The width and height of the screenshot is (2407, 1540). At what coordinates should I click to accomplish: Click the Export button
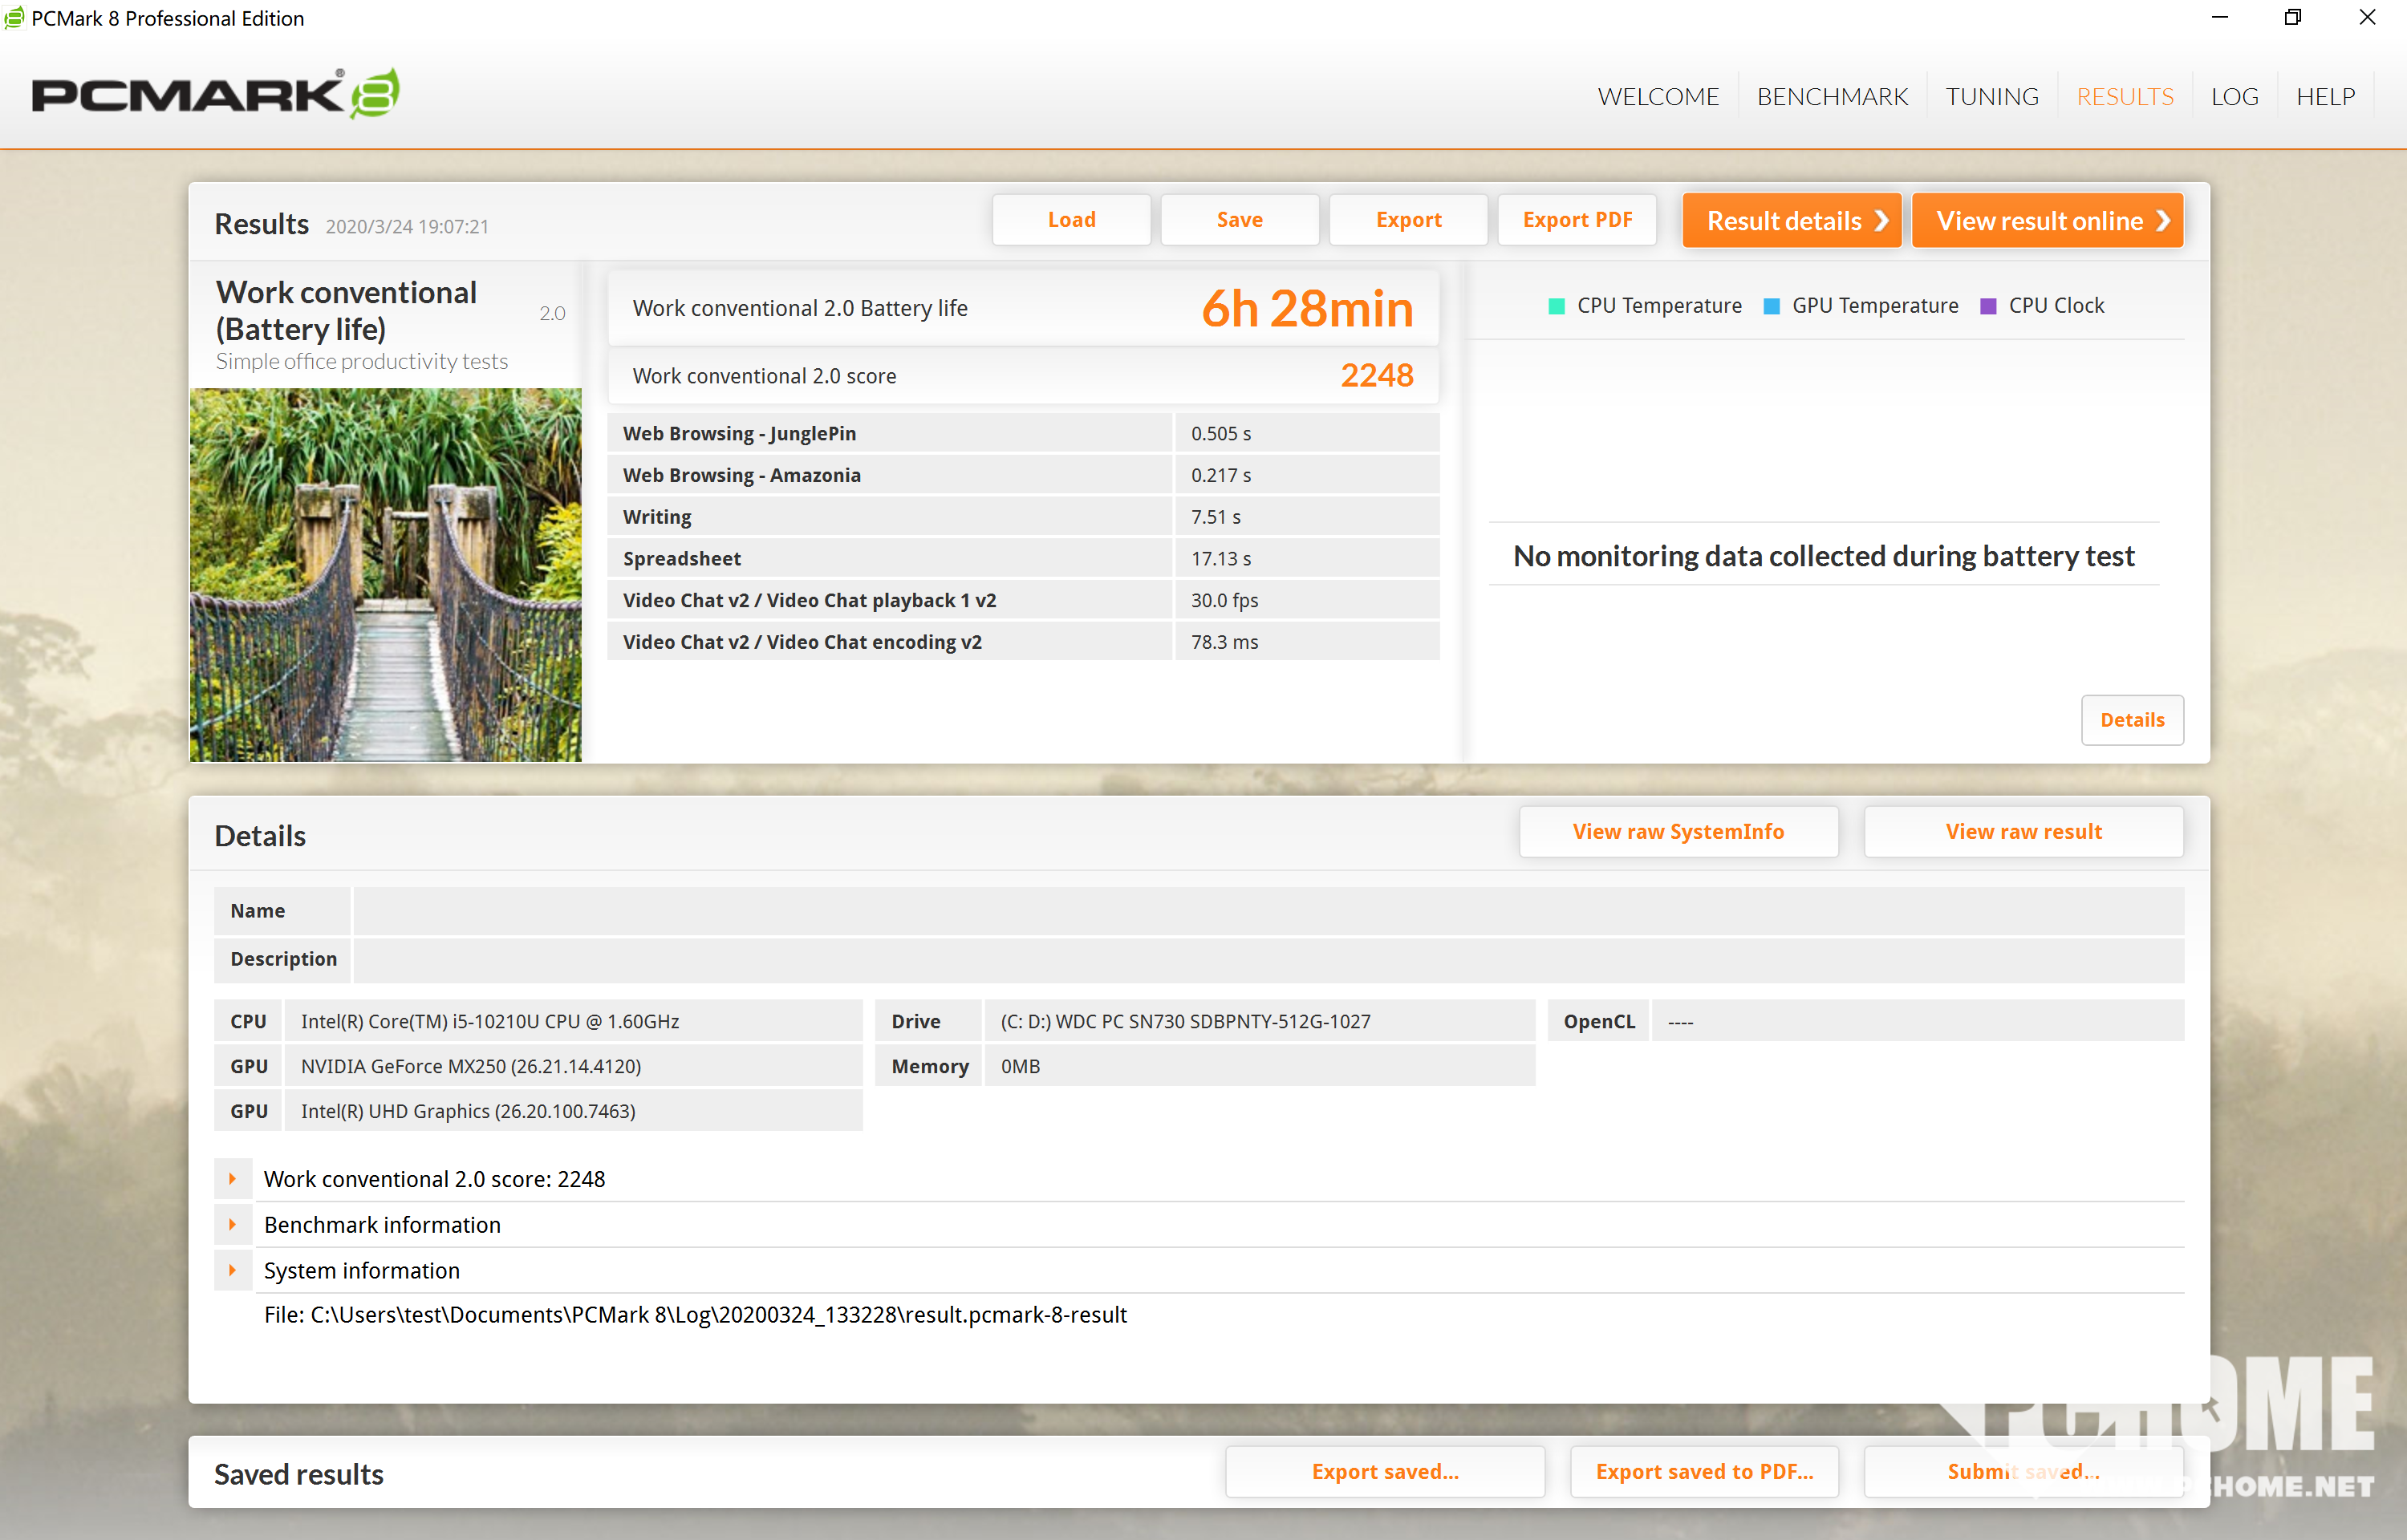(1408, 220)
